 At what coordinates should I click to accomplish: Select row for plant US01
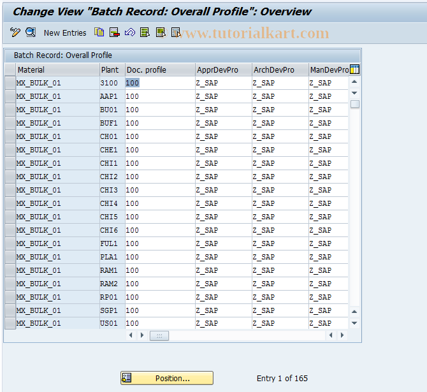click(10, 323)
